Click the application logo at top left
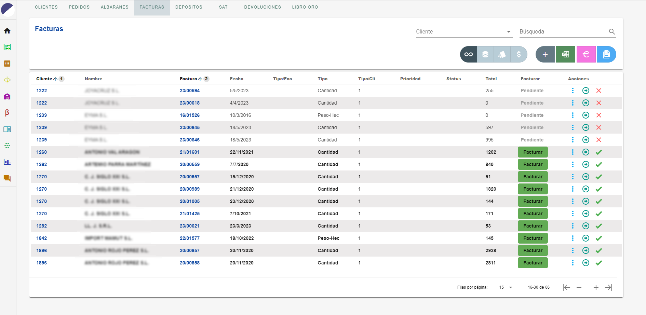 (8, 9)
